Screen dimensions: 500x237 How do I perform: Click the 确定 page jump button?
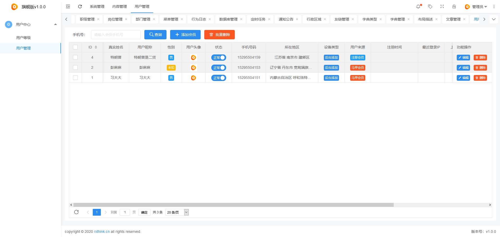[x=144, y=212]
